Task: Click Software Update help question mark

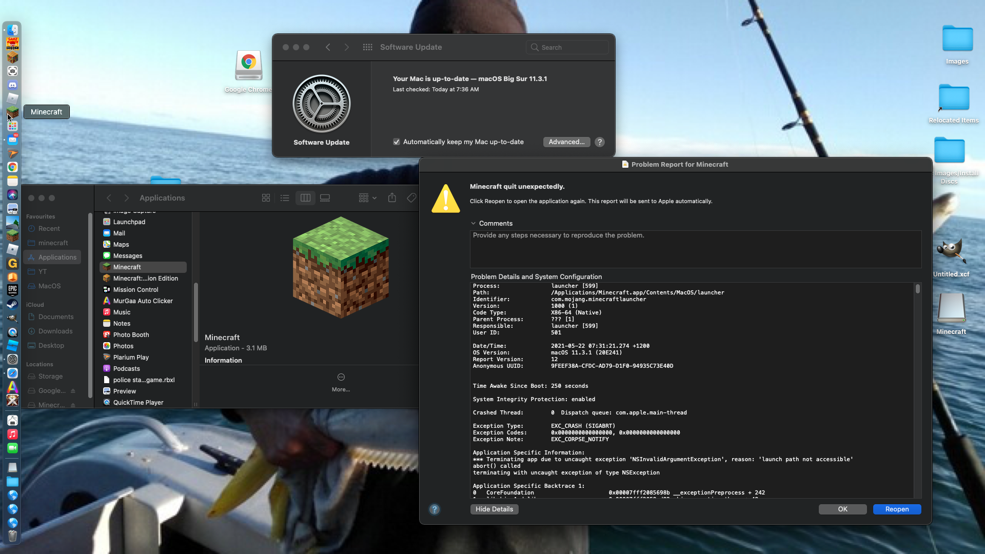Action: 599,142
